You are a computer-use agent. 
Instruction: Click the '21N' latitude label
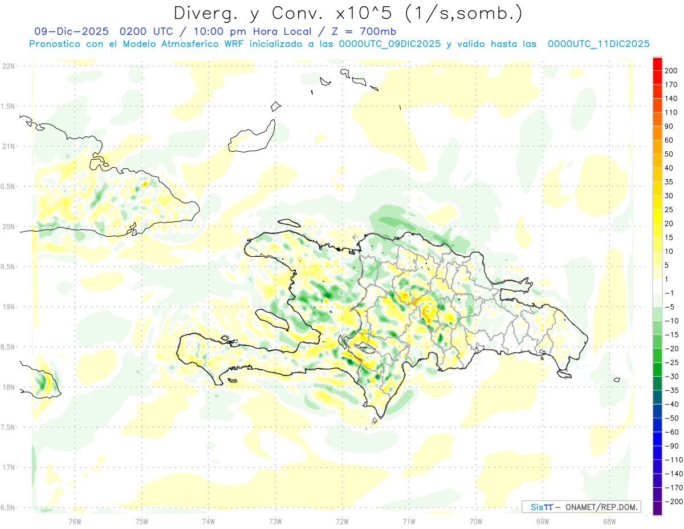[9, 146]
